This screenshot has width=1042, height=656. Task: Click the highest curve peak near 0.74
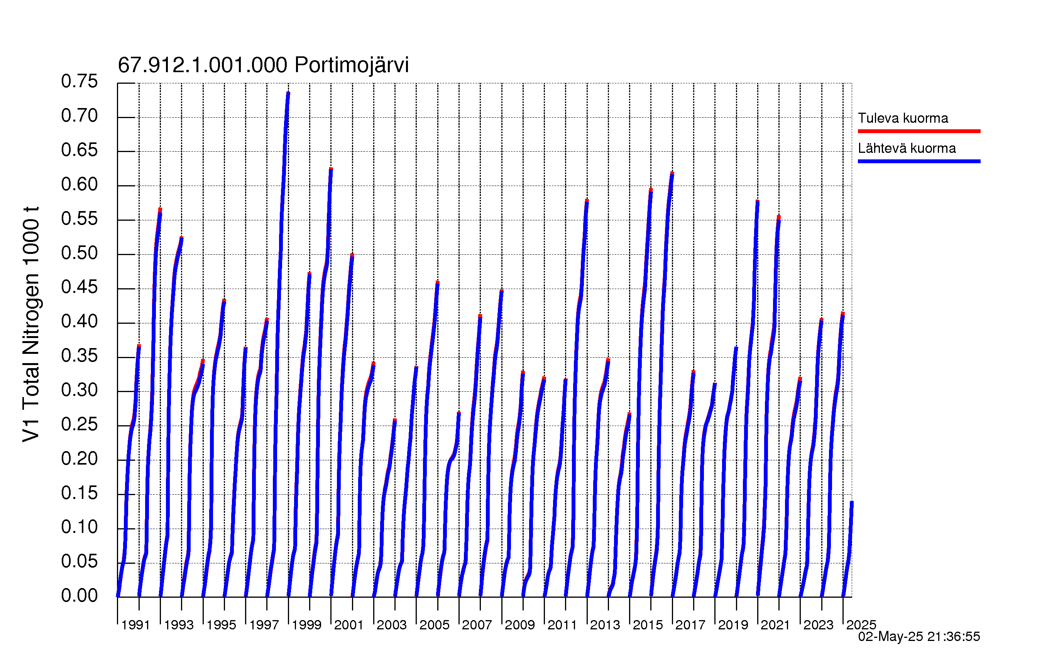288,93
